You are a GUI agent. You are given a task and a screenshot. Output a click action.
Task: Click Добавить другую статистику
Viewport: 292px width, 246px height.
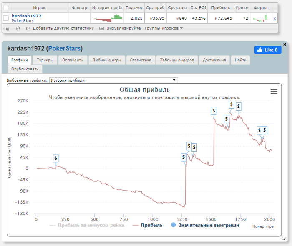point(60,28)
